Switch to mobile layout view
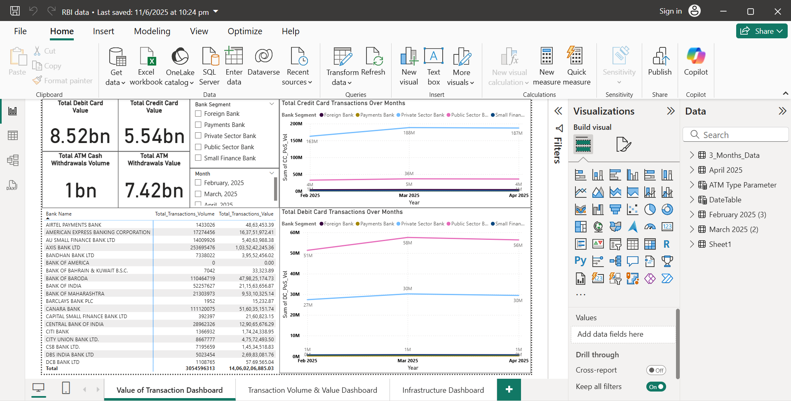This screenshot has height=401, width=791. click(x=66, y=388)
